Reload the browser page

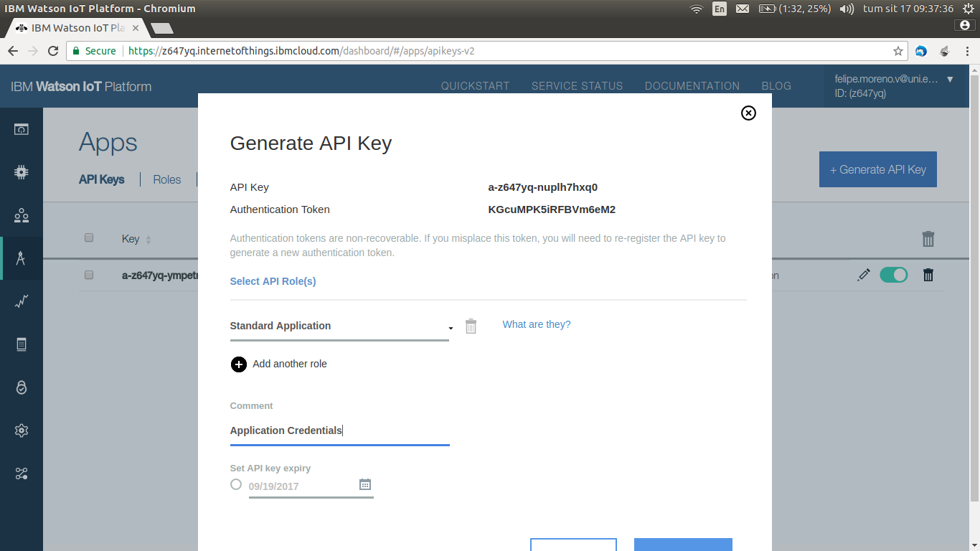pos(52,51)
